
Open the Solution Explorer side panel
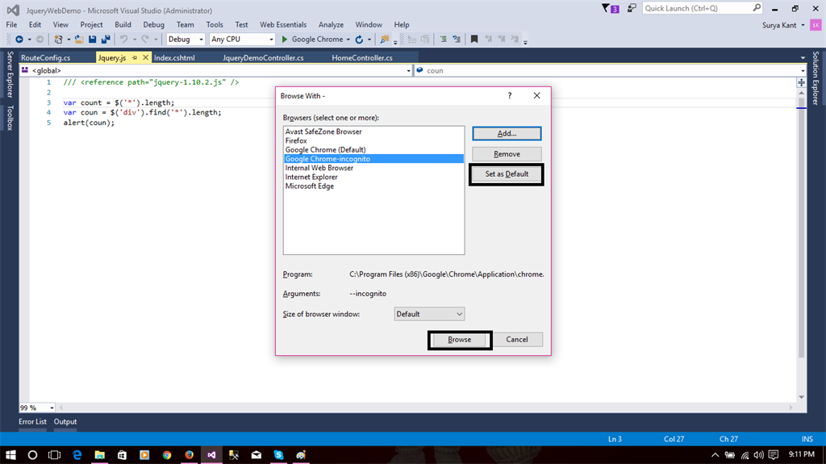pos(816,78)
